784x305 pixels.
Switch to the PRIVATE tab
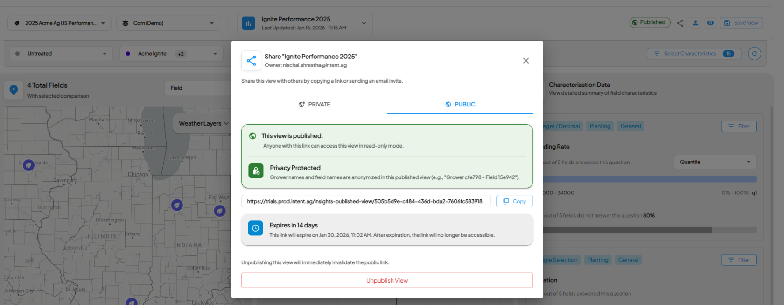(314, 105)
